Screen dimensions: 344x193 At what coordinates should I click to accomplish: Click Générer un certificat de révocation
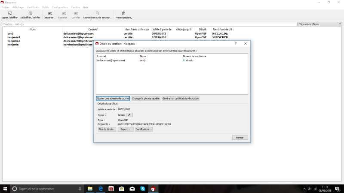(x=181, y=98)
